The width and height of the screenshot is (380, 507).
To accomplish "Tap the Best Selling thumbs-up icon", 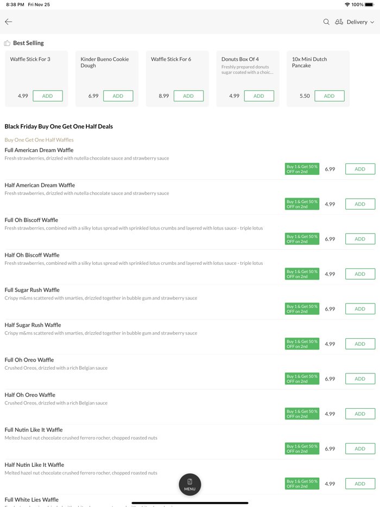I will 7,43.
